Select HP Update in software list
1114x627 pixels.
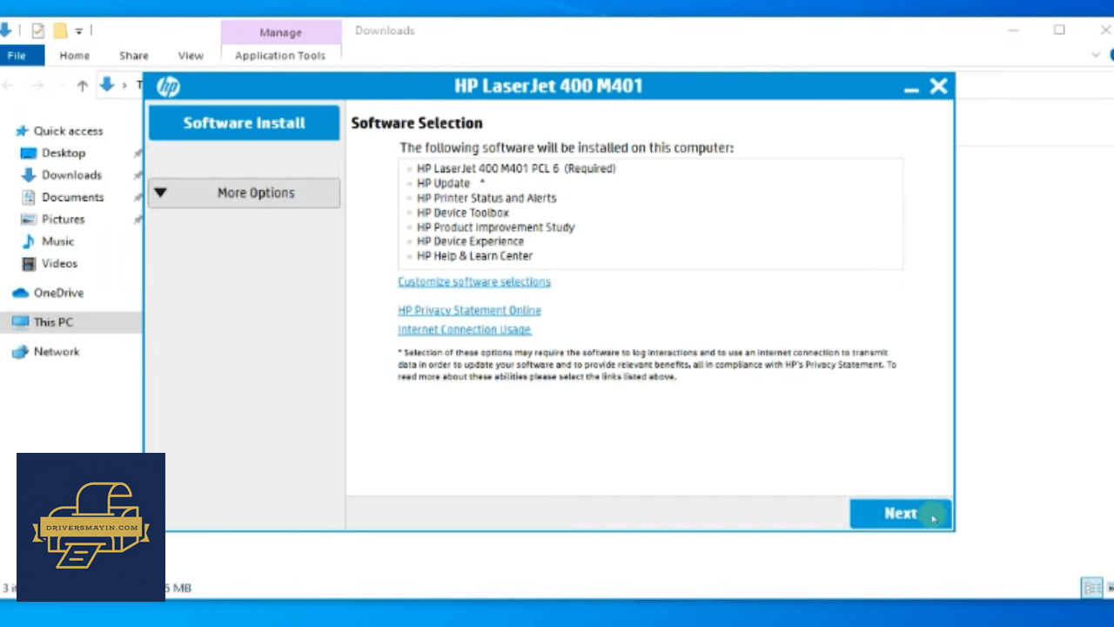coord(443,184)
